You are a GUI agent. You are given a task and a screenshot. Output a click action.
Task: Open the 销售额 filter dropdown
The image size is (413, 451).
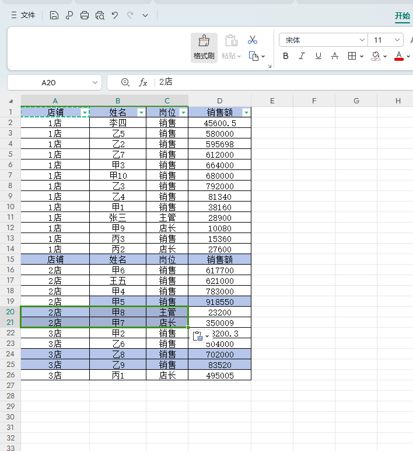click(x=246, y=113)
